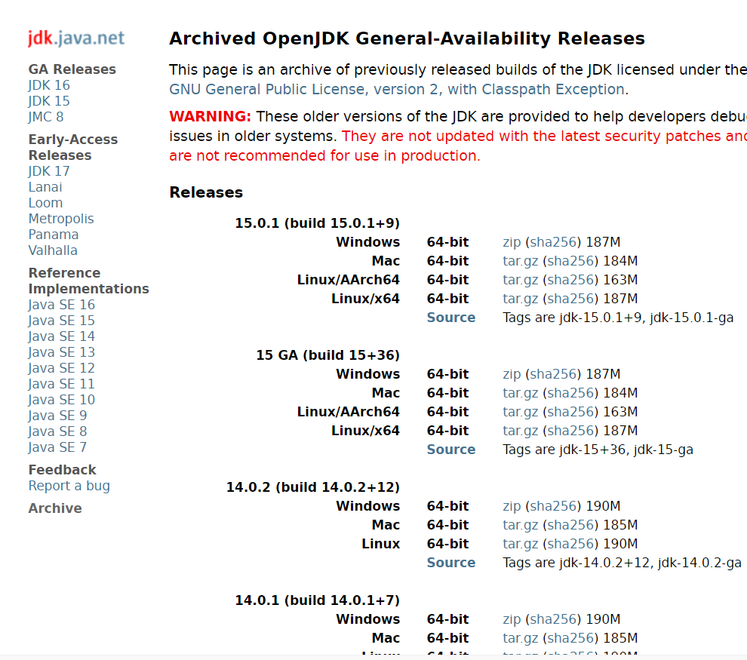Open the Java SE 11 reference implementation

[x=61, y=383]
